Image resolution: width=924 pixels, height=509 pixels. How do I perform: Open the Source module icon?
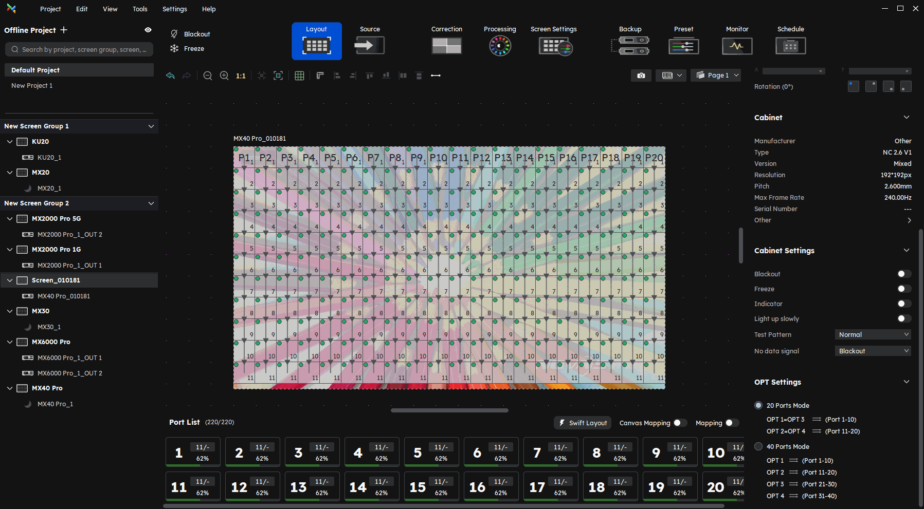point(369,46)
